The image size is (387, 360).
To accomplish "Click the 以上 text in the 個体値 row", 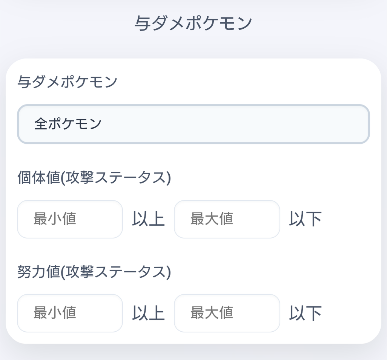I will [x=148, y=219].
